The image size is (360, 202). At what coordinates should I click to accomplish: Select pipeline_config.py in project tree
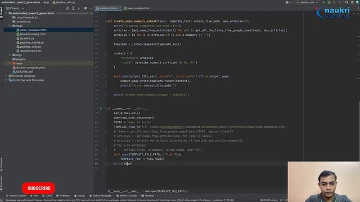click(31, 43)
